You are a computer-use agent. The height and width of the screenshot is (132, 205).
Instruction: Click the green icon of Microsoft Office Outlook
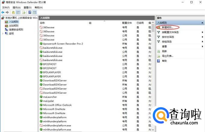click(41, 105)
